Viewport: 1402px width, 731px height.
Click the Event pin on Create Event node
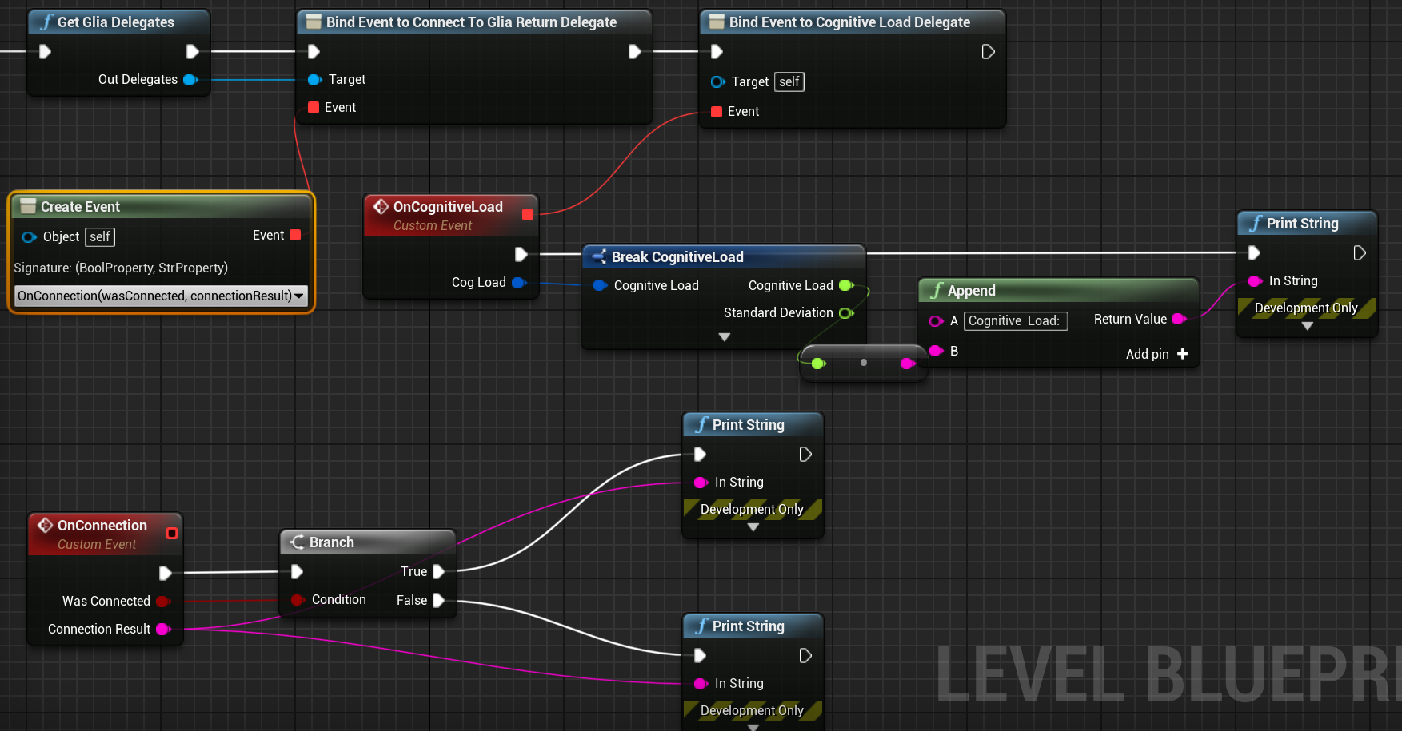tap(295, 235)
